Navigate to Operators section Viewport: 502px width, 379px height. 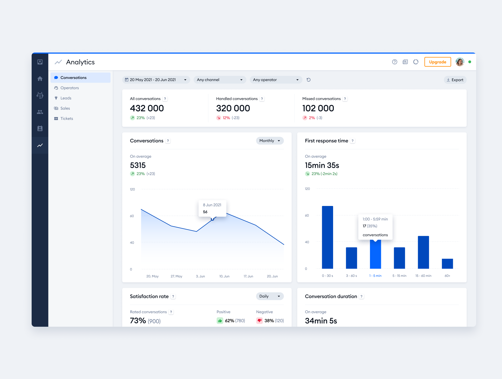click(x=70, y=88)
